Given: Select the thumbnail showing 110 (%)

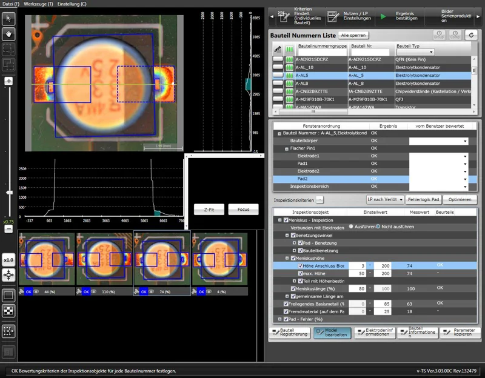Looking at the screenshot, I should coord(104,259).
